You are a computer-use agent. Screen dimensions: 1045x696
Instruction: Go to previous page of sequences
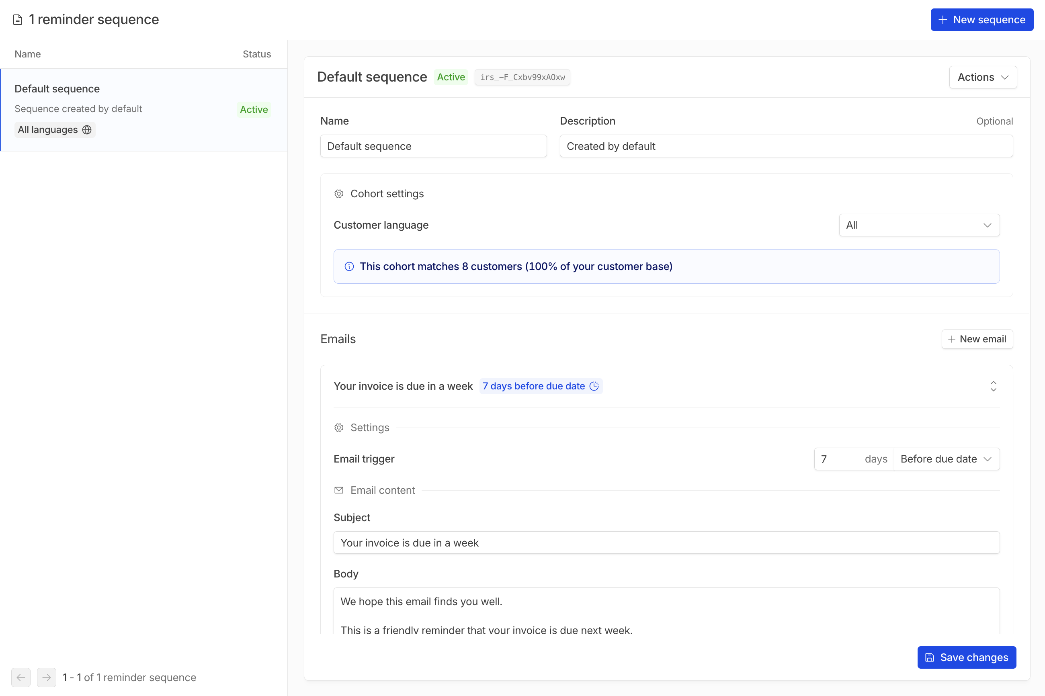(x=21, y=678)
